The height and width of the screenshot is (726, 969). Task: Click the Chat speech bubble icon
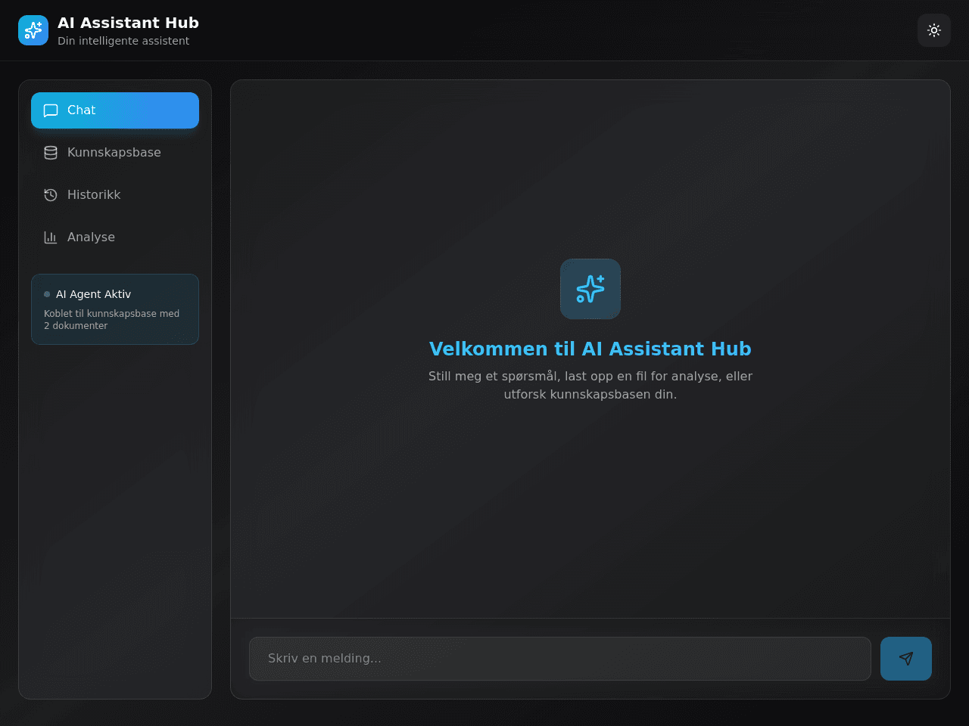(51, 110)
